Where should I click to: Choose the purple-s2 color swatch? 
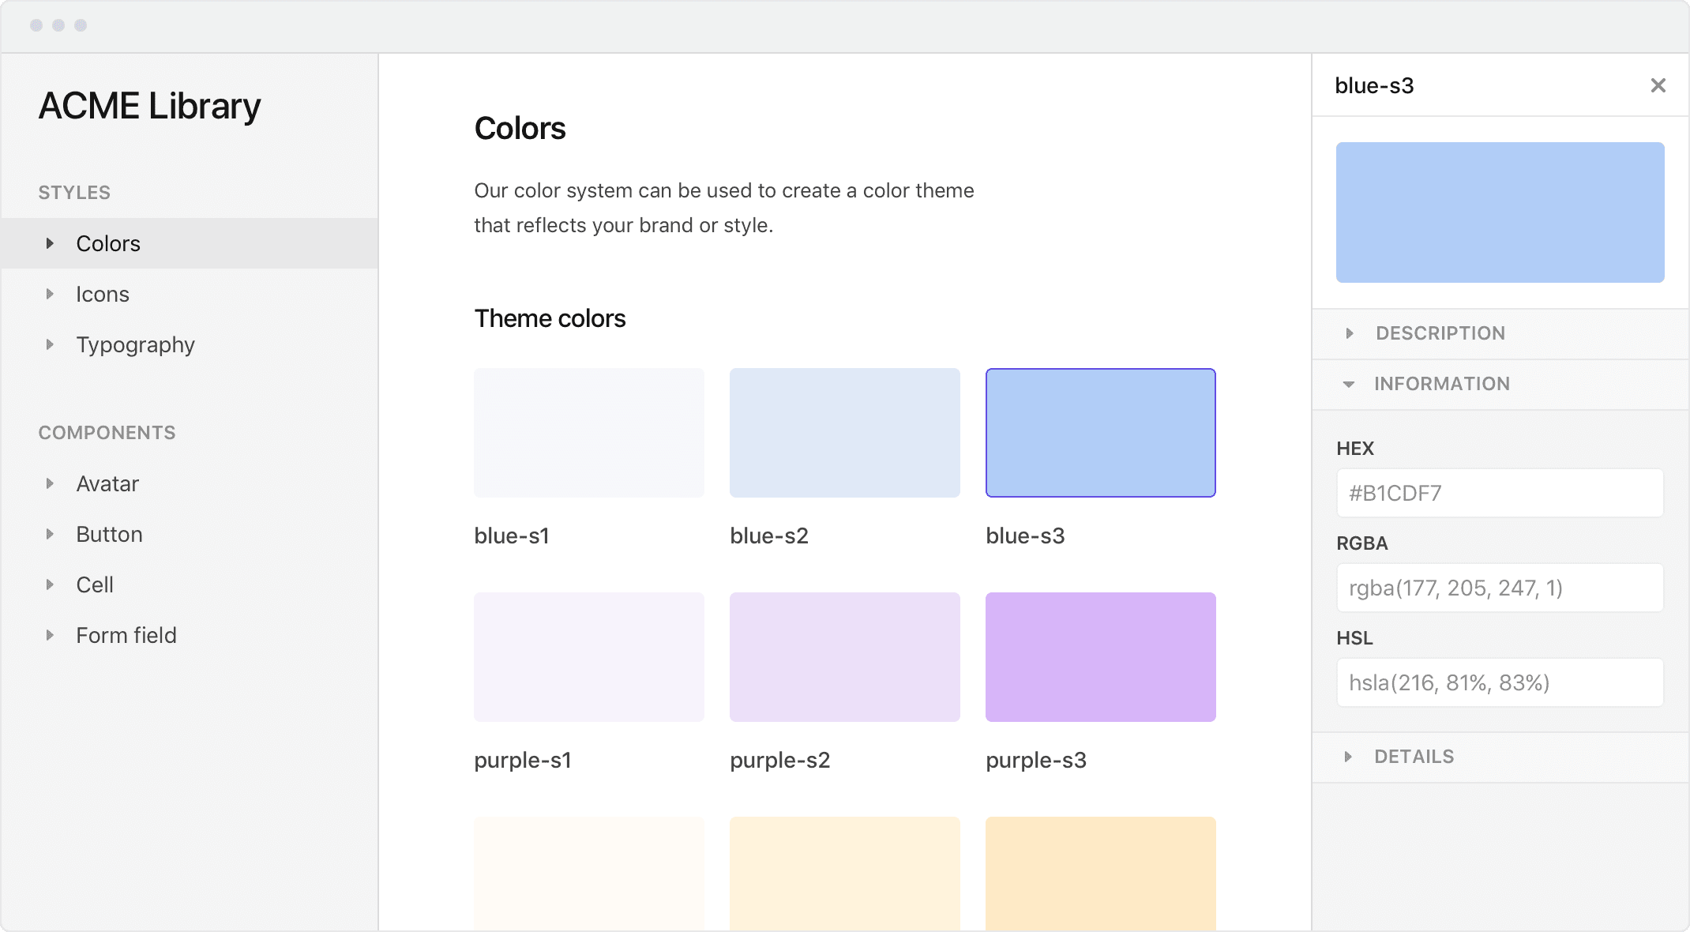point(844,657)
